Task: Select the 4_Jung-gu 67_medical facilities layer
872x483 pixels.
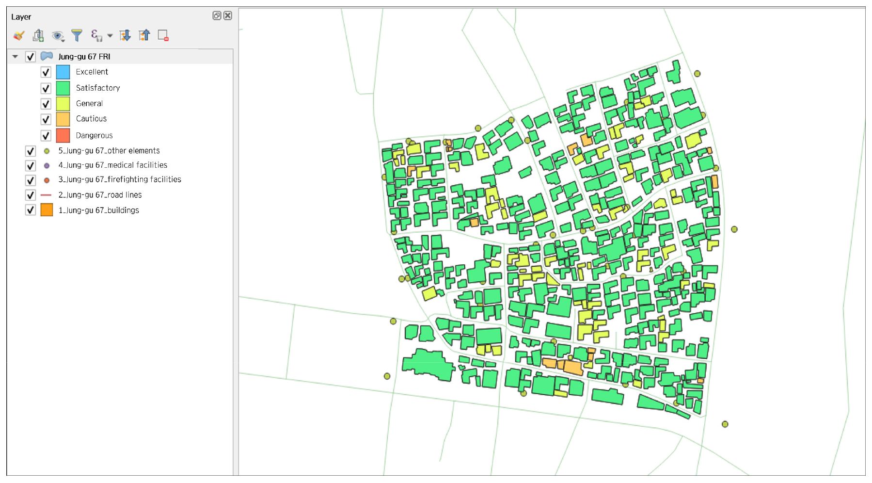Action: [x=112, y=165]
